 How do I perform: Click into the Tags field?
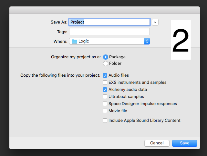coord(109,32)
